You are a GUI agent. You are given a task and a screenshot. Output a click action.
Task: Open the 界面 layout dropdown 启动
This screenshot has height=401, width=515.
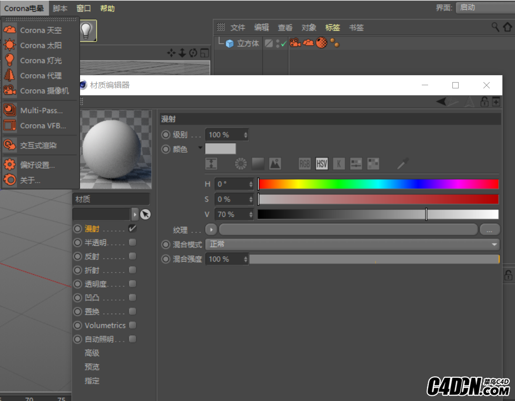[x=485, y=7]
